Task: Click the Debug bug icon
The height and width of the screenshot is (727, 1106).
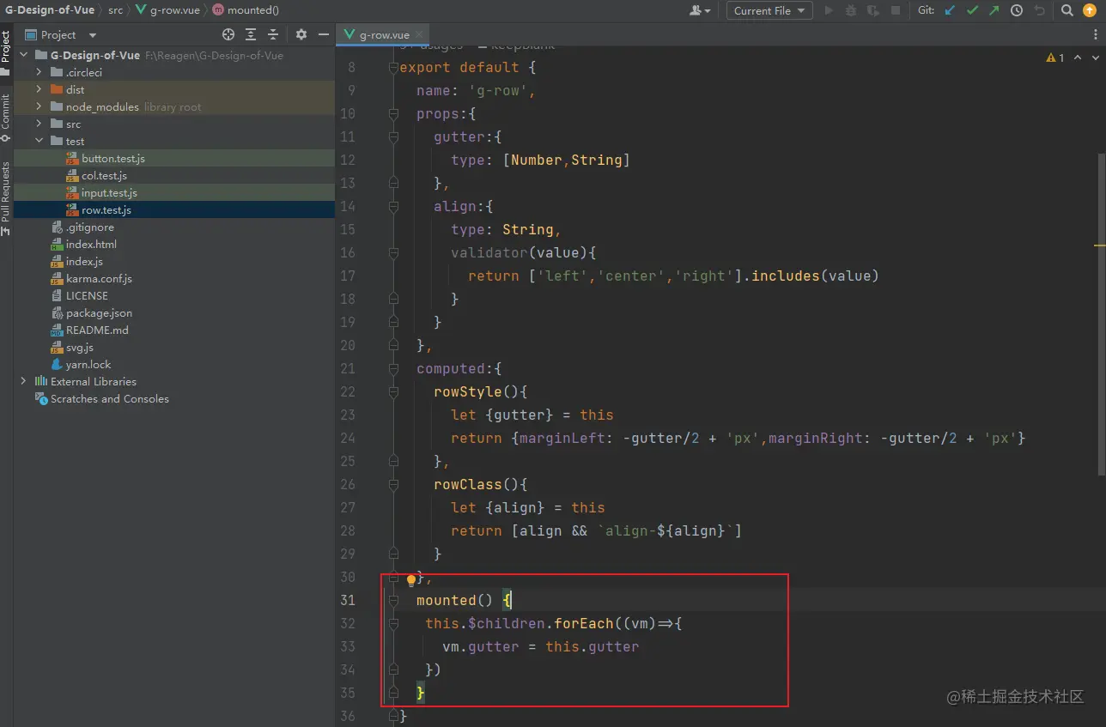Action: pos(851,10)
